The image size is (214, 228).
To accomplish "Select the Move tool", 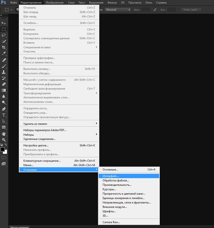I will coord(4,23).
